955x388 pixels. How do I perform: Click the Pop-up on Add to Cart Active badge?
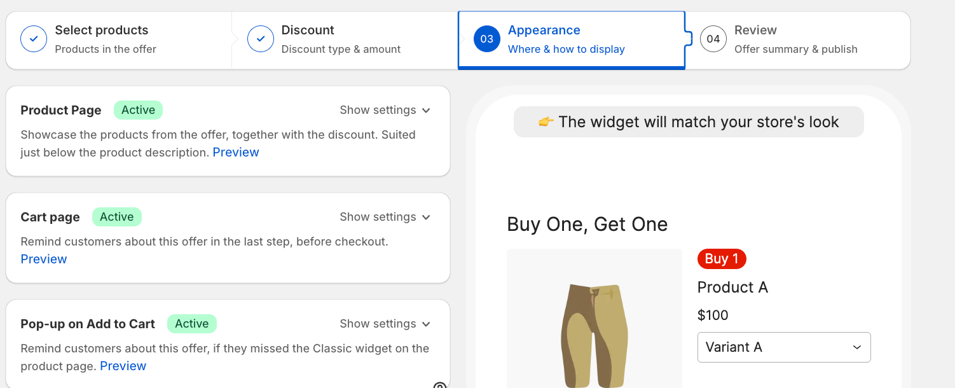click(192, 324)
